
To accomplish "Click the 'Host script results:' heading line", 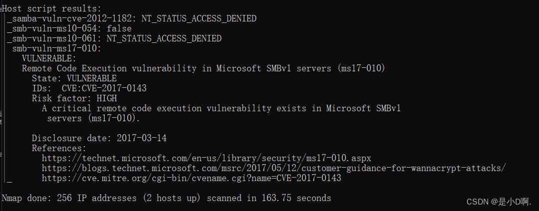I will [x=52, y=8].
